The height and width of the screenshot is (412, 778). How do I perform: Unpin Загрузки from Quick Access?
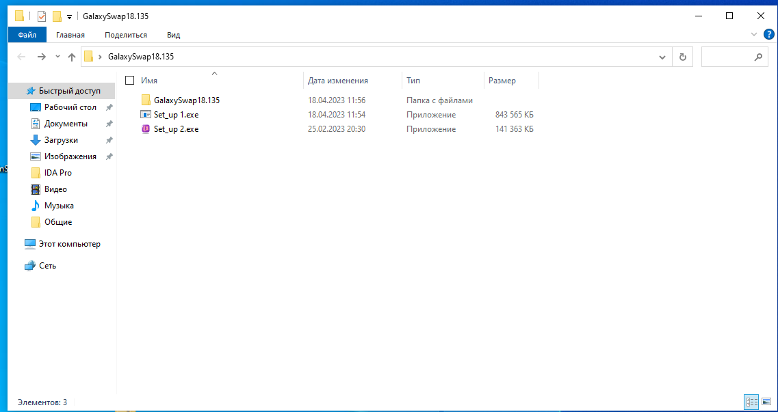pos(109,140)
